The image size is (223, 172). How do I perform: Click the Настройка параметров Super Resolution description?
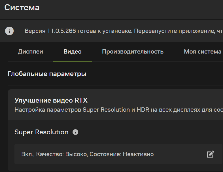click(x=113, y=110)
